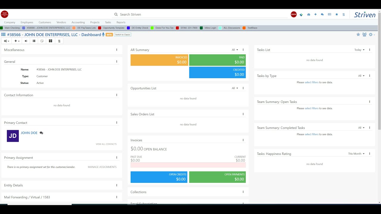Click the JD avatar thumbnail
Viewport: 381px width, 214px height.
13,136
